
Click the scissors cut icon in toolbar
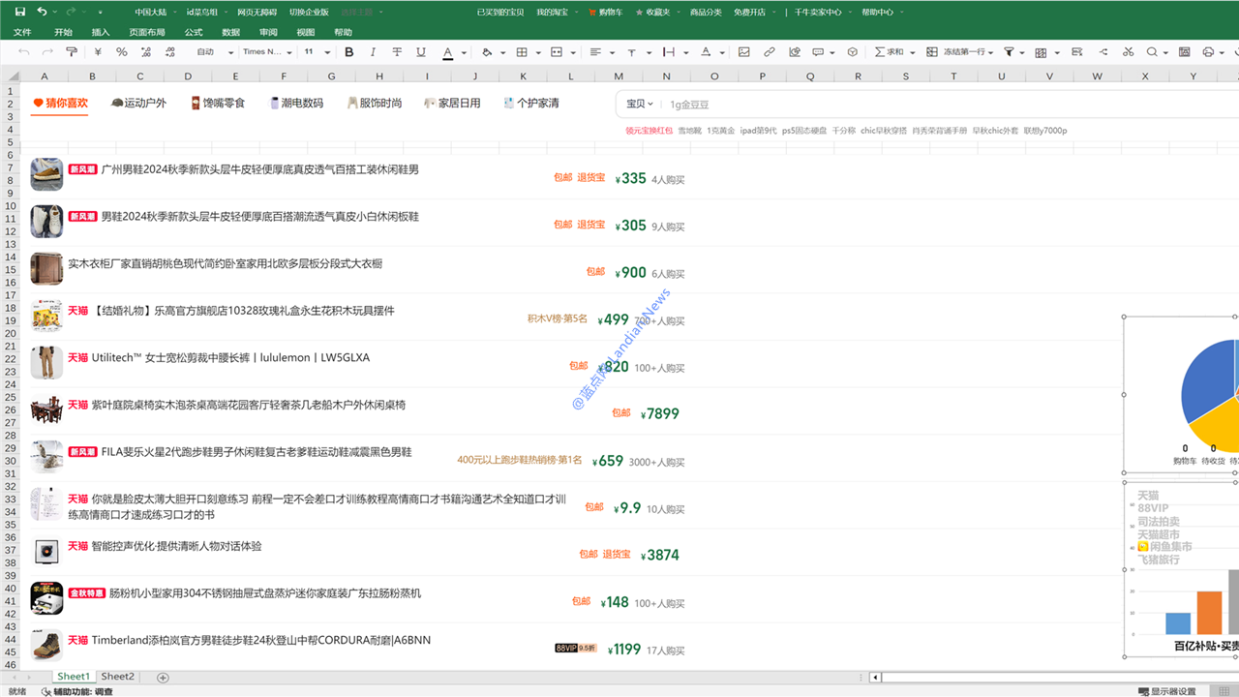pyautogui.click(x=1127, y=52)
